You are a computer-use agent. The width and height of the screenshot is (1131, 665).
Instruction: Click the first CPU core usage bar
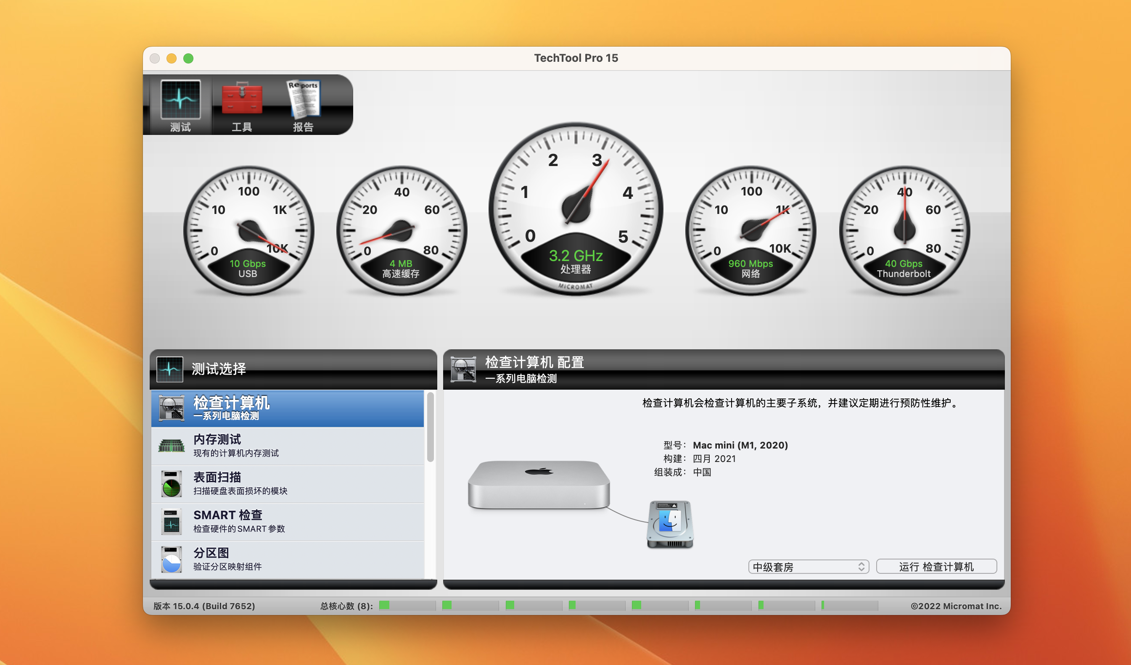407,606
